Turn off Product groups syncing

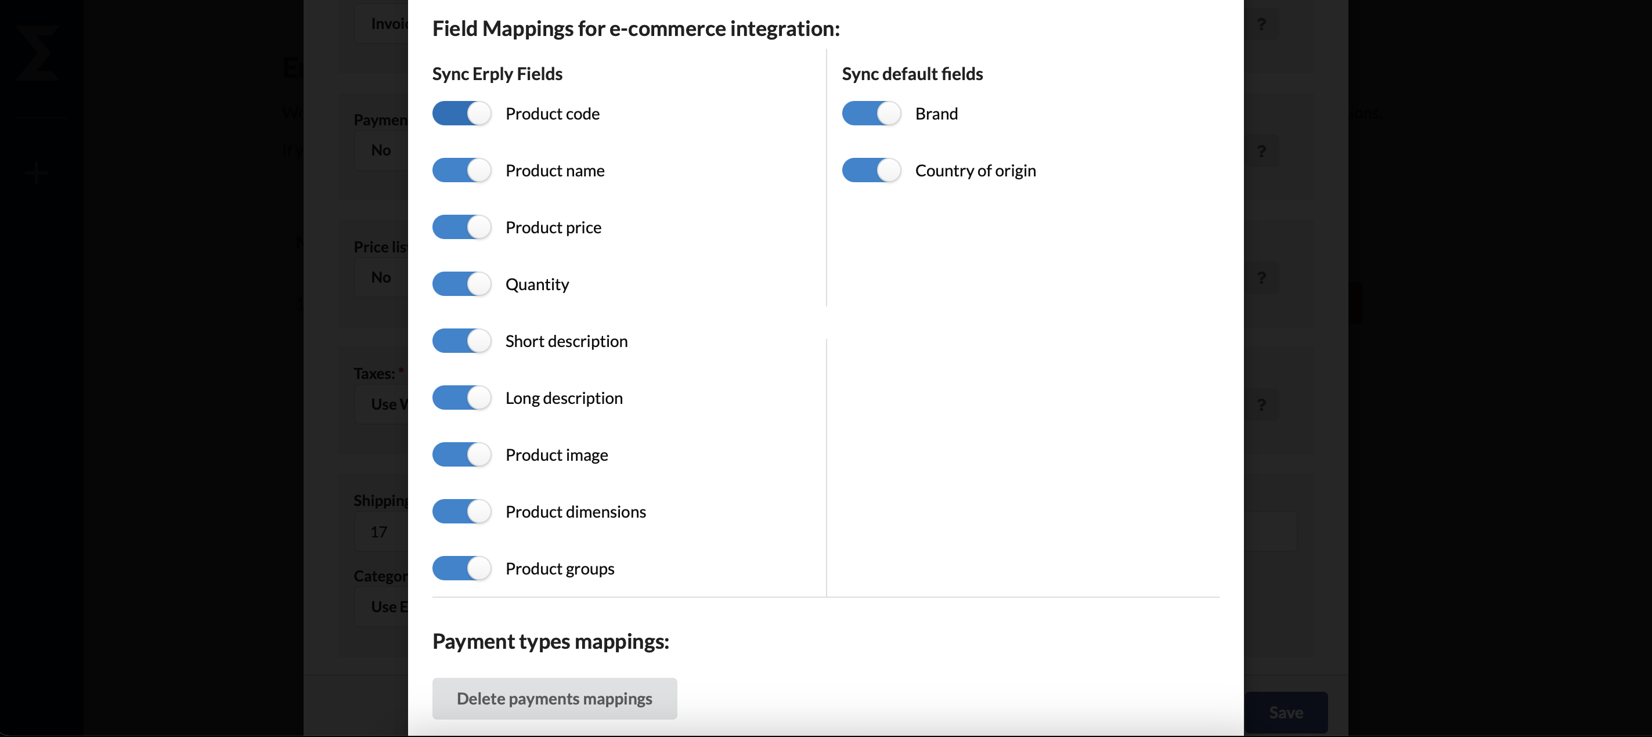461,569
